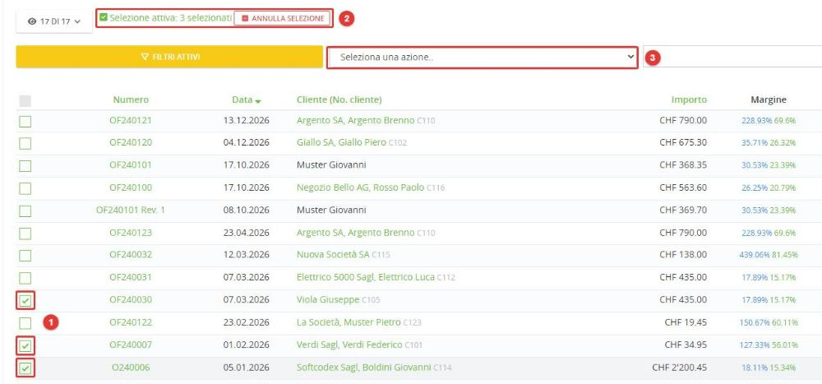The width and height of the screenshot is (822, 384).
Task: Check the box for offer OF240031
Action: (25, 278)
